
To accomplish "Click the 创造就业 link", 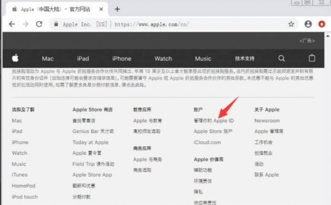I will pos(263,153).
